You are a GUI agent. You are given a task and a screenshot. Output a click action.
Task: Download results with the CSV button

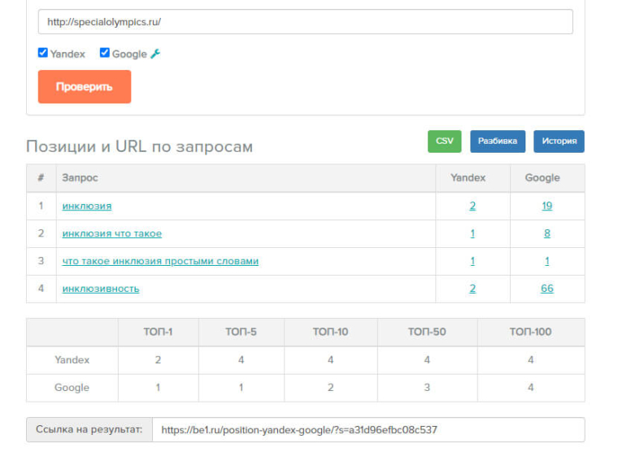(x=444, y=141)
